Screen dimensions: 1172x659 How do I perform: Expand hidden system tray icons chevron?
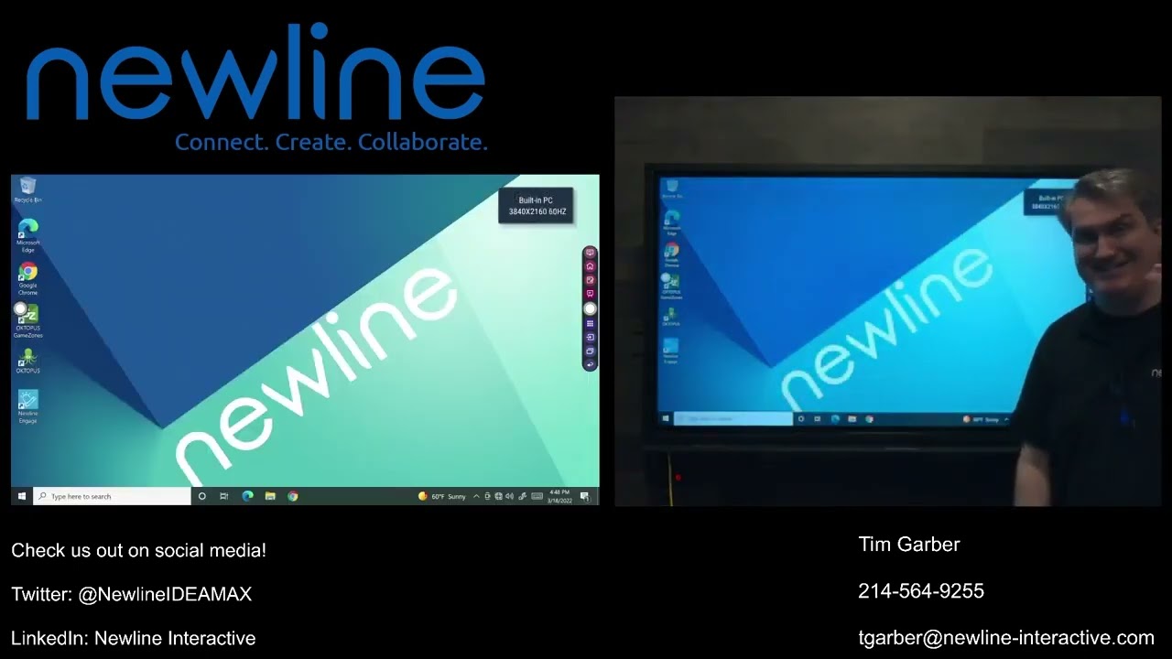pyautogui.click(x=476, y=496)
